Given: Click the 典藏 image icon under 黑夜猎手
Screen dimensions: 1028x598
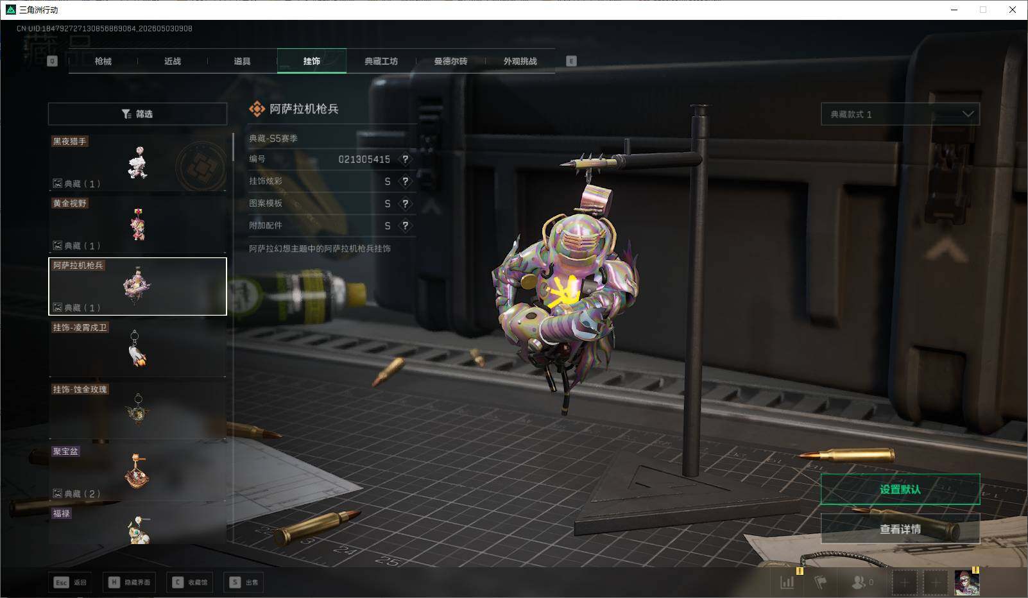Looking at the screenshot, I should (57, 184).
